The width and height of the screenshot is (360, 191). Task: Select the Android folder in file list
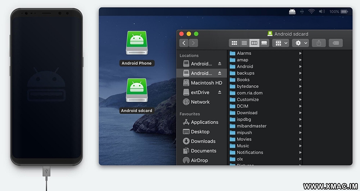[x=265, y=67]
